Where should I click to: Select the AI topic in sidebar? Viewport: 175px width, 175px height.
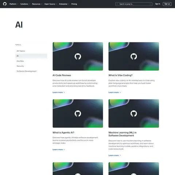(31, 56)
